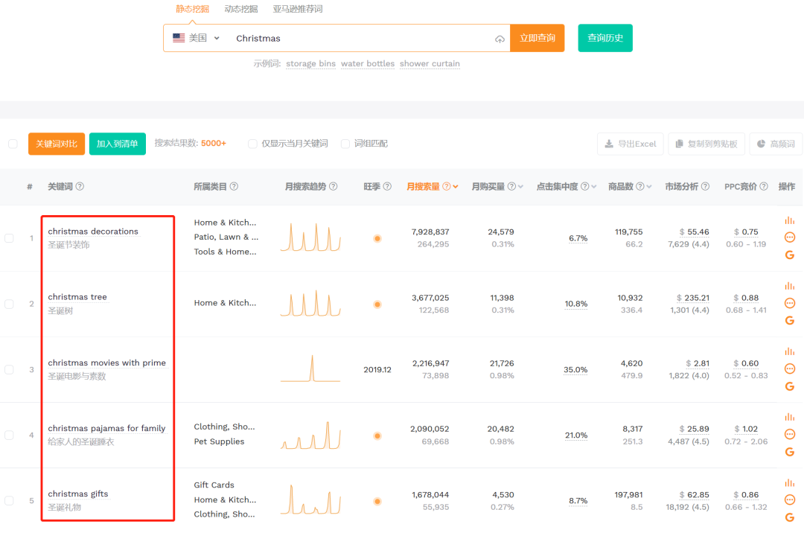The width and height of the screenshot is (804, 533).
Task: Open 查询历史 button
Action: coord(605,38)
